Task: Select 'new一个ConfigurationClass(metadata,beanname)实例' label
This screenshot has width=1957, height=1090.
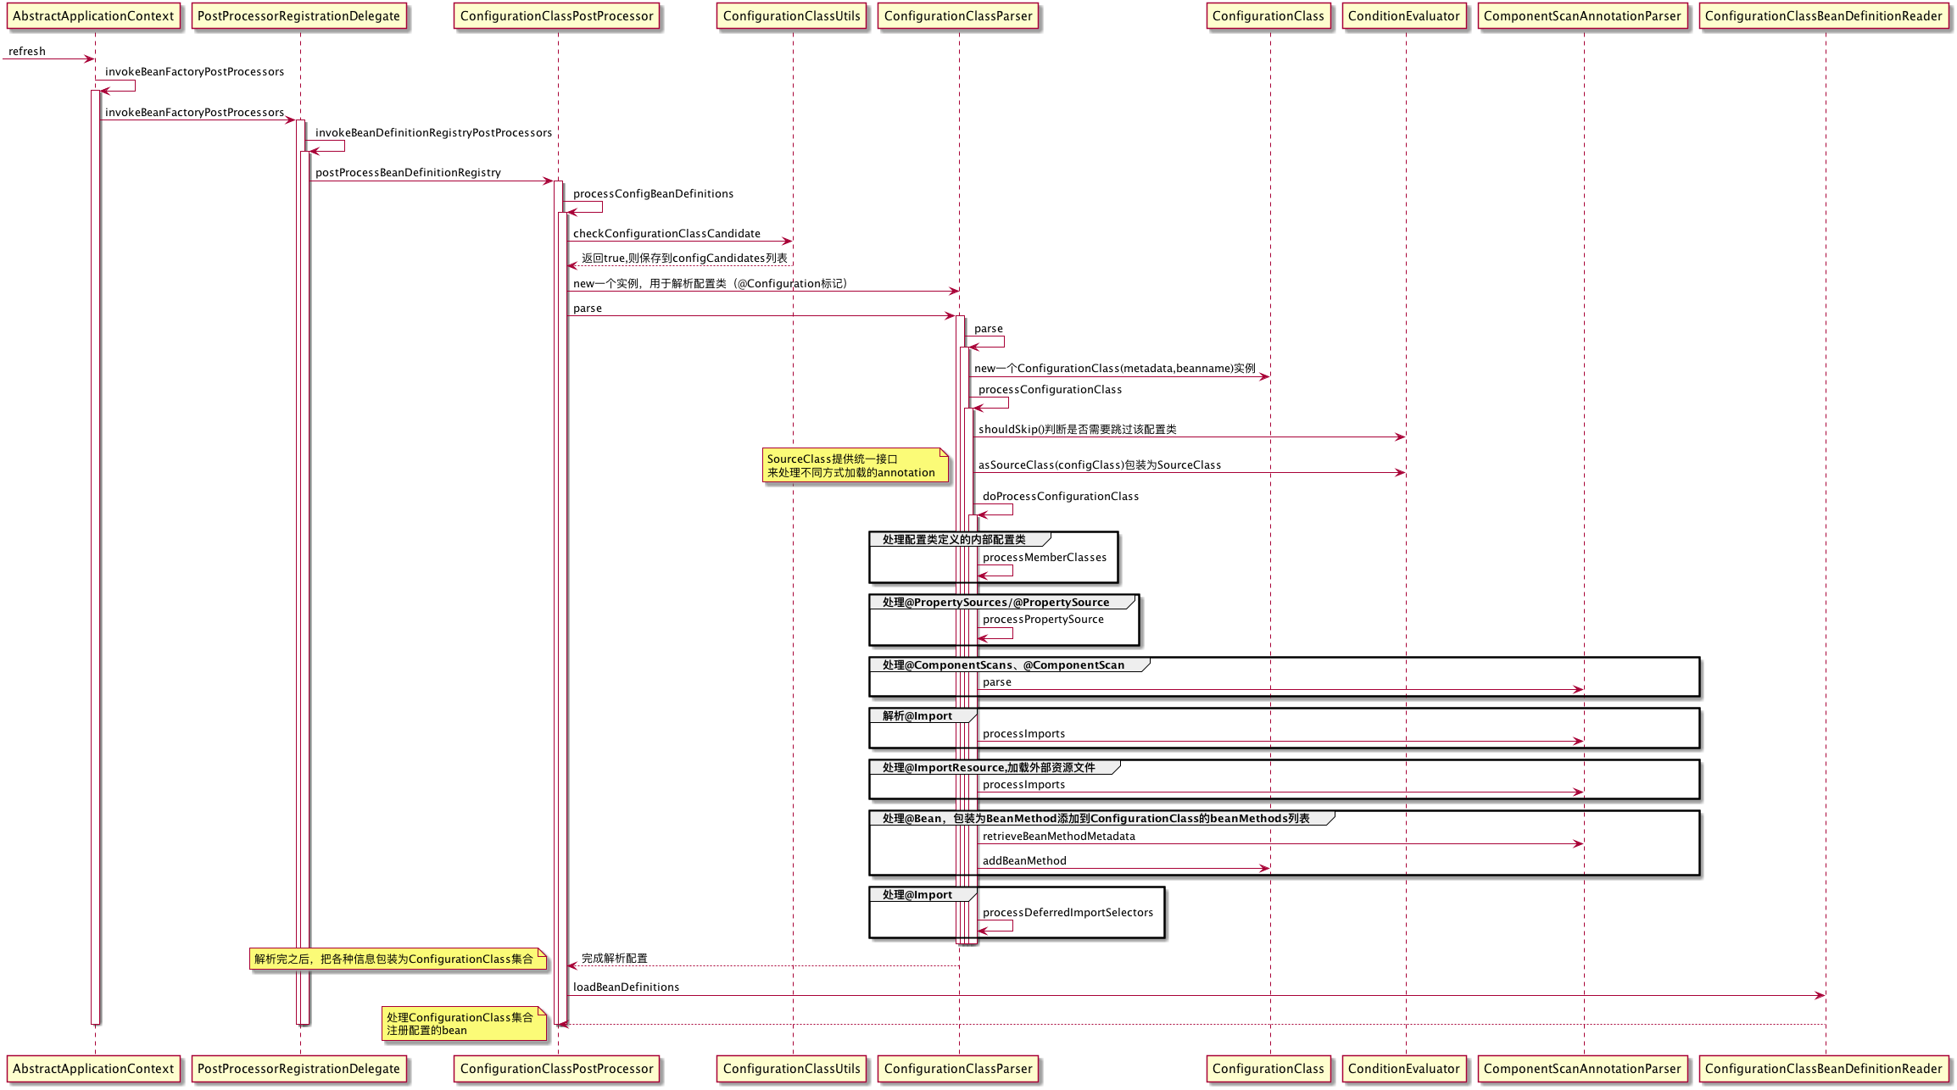Action: pos(1115,369)
